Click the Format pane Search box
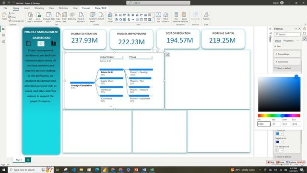This screenshot has width=307, height=173. 287,34
